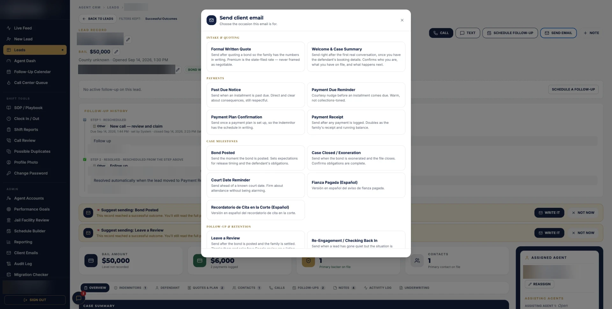This screenshot has height=309, width=612.
Task: Click the Leads breadcrumb link
Action: click(x=113, y=7)
